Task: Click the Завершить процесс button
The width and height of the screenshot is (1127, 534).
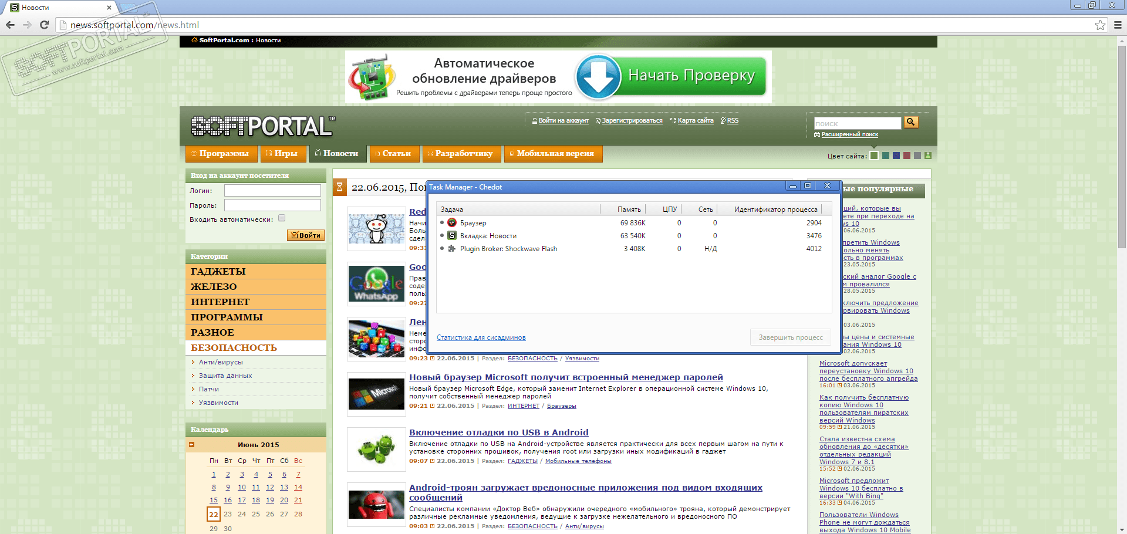Action: [791, 337]
